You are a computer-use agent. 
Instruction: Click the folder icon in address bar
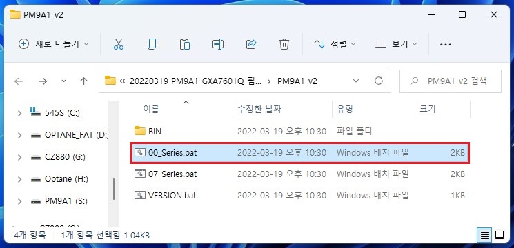(x=110, y=81)
